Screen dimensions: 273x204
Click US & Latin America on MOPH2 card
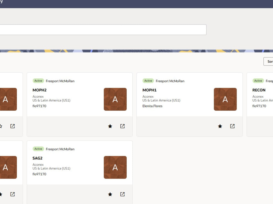click(x=51, y=100)
